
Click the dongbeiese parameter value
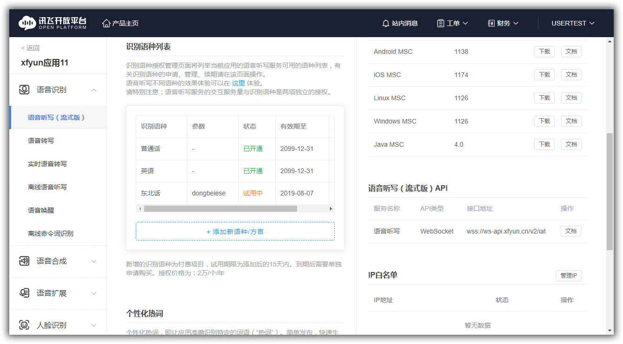click(x=209, y=193)
